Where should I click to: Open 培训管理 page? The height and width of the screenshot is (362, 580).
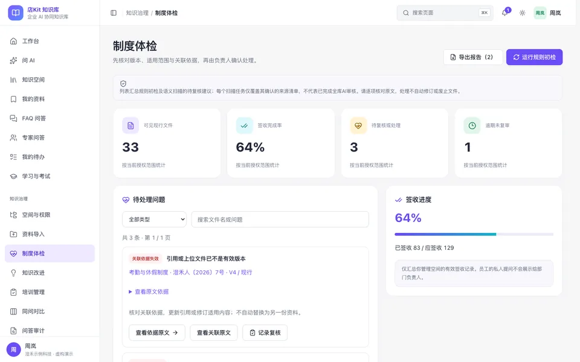pyautogui.click(x=50, y=292)
